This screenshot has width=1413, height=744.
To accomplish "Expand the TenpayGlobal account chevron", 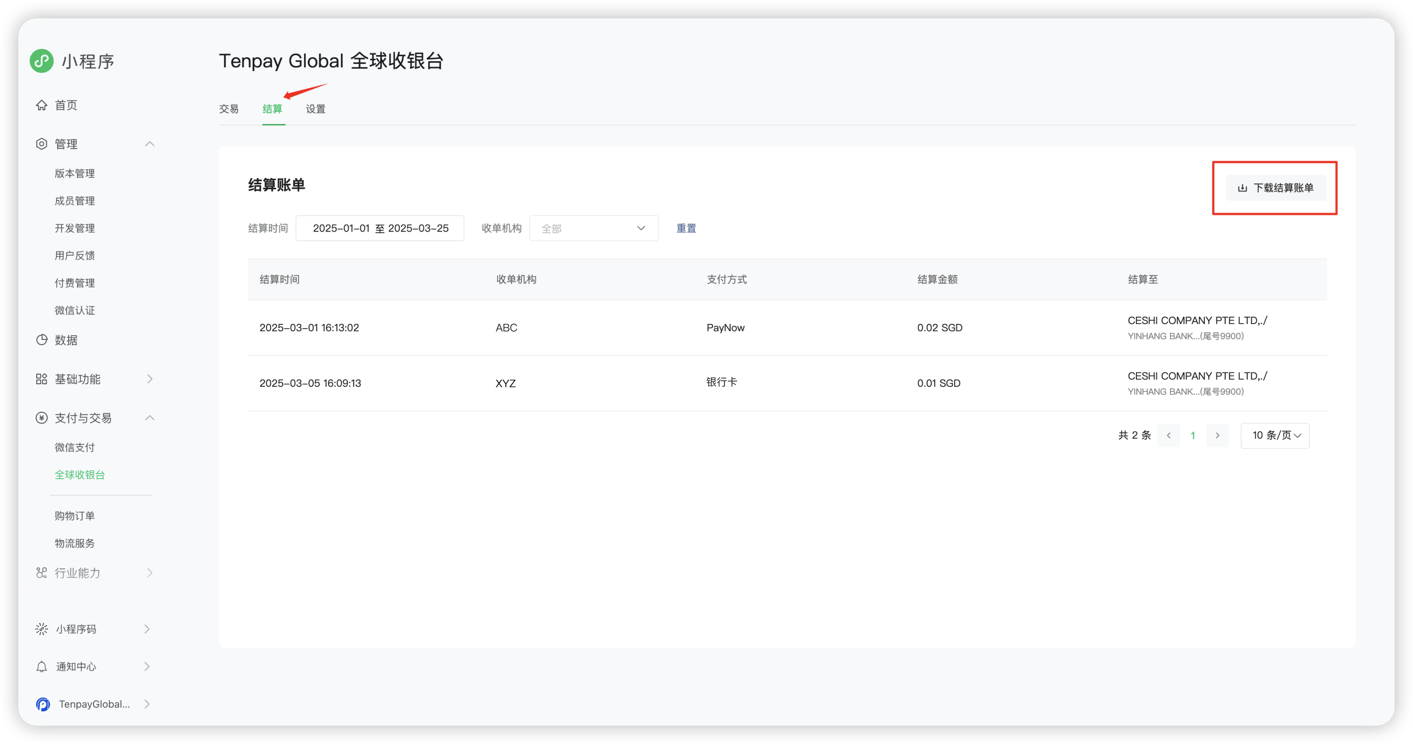I will click(147, 704).
